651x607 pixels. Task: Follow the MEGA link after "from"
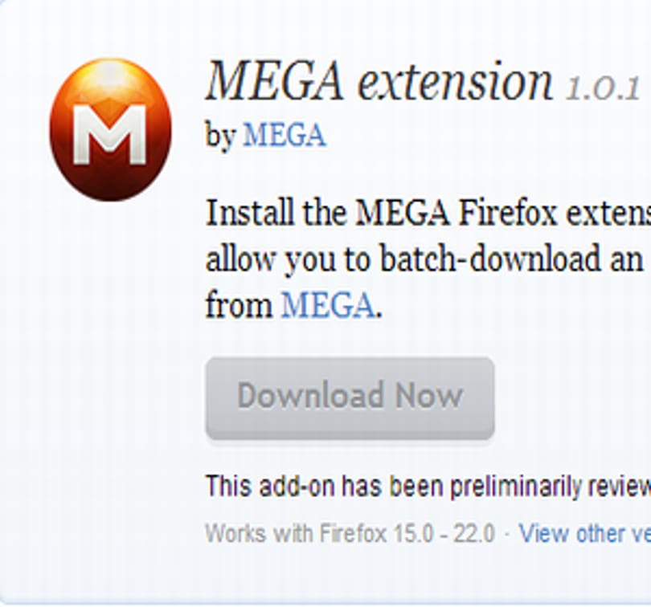click(328, 305)
